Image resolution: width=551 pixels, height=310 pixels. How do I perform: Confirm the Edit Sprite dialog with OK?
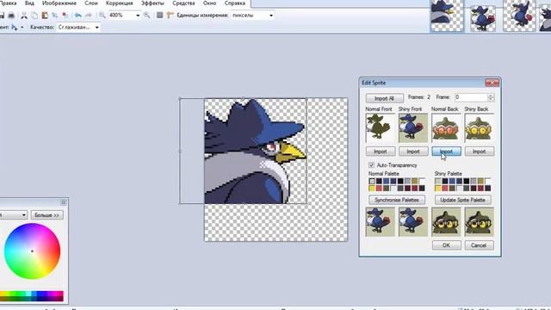(446, 245)
